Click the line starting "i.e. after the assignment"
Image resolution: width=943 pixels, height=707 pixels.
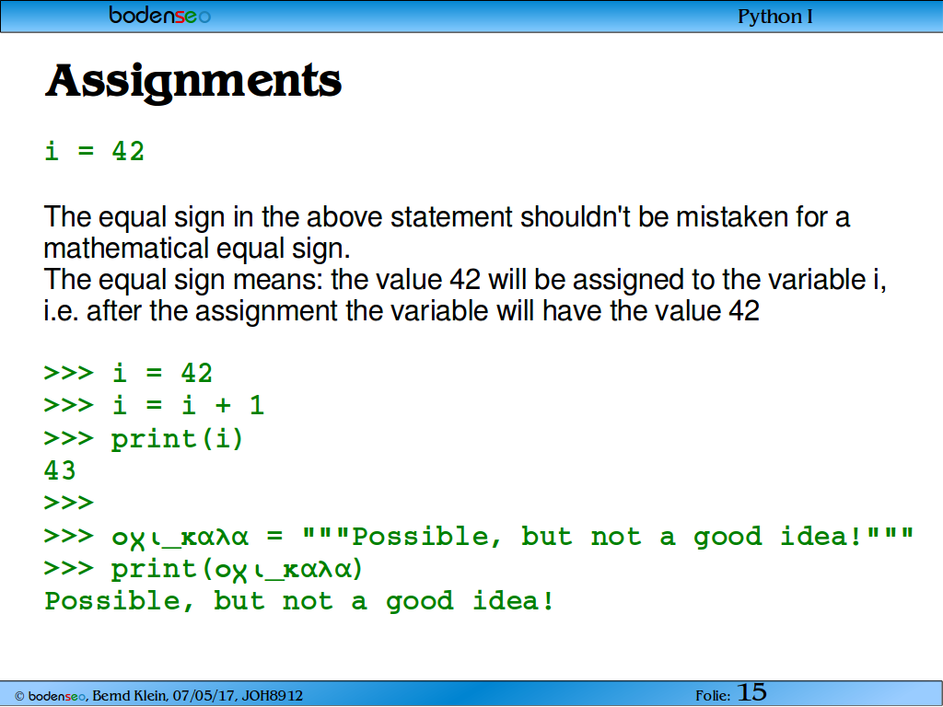click(402, 311)
